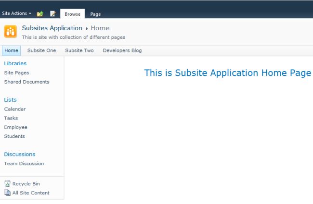313x204 pixels.
Task: Click the Recycle Bin icon
Action: click(x=7, y=183)
